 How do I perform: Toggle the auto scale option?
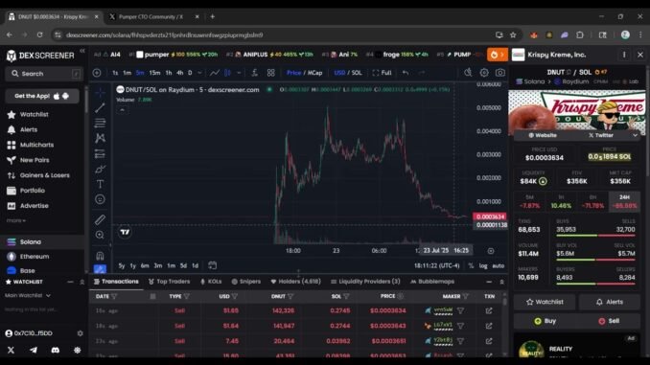click(498, 265)
